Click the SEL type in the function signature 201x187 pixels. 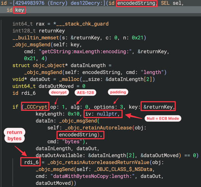point(165,3)
